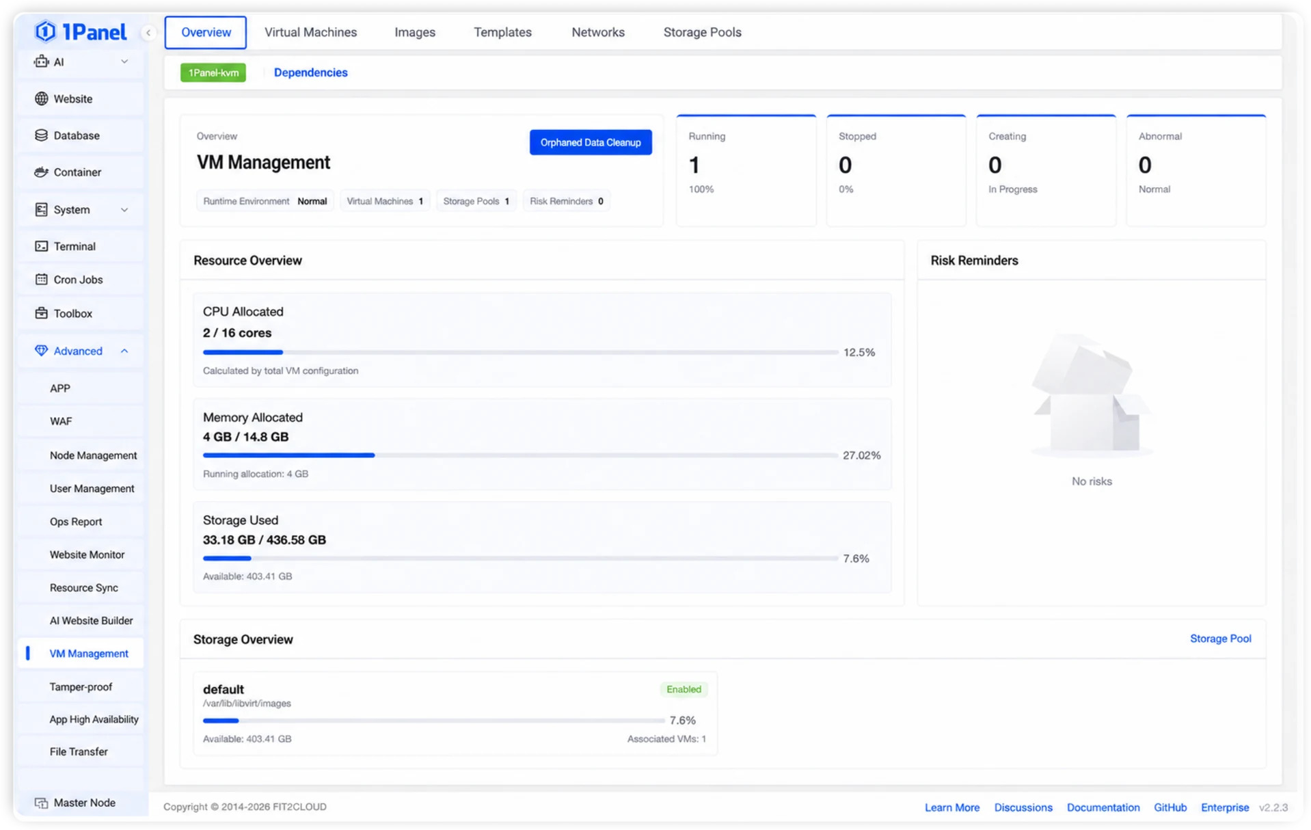
Task: Click the Enabled badge on default pool
Action: [684, 689]
